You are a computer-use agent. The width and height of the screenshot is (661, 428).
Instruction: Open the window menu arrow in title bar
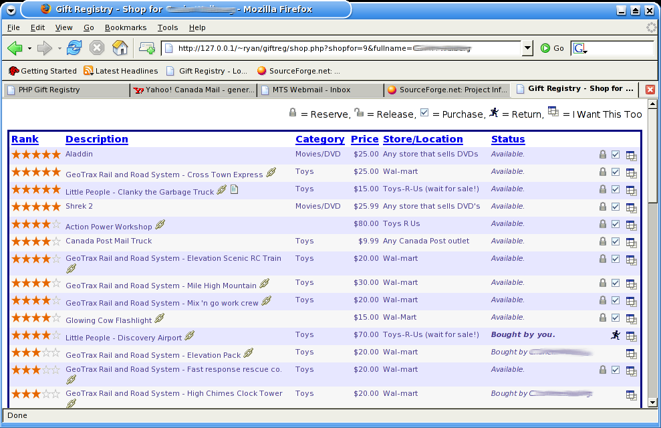(11, 10)
